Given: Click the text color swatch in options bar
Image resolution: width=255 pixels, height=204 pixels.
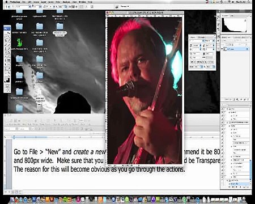Looking at the screenshot, I should tap(82, 7).
